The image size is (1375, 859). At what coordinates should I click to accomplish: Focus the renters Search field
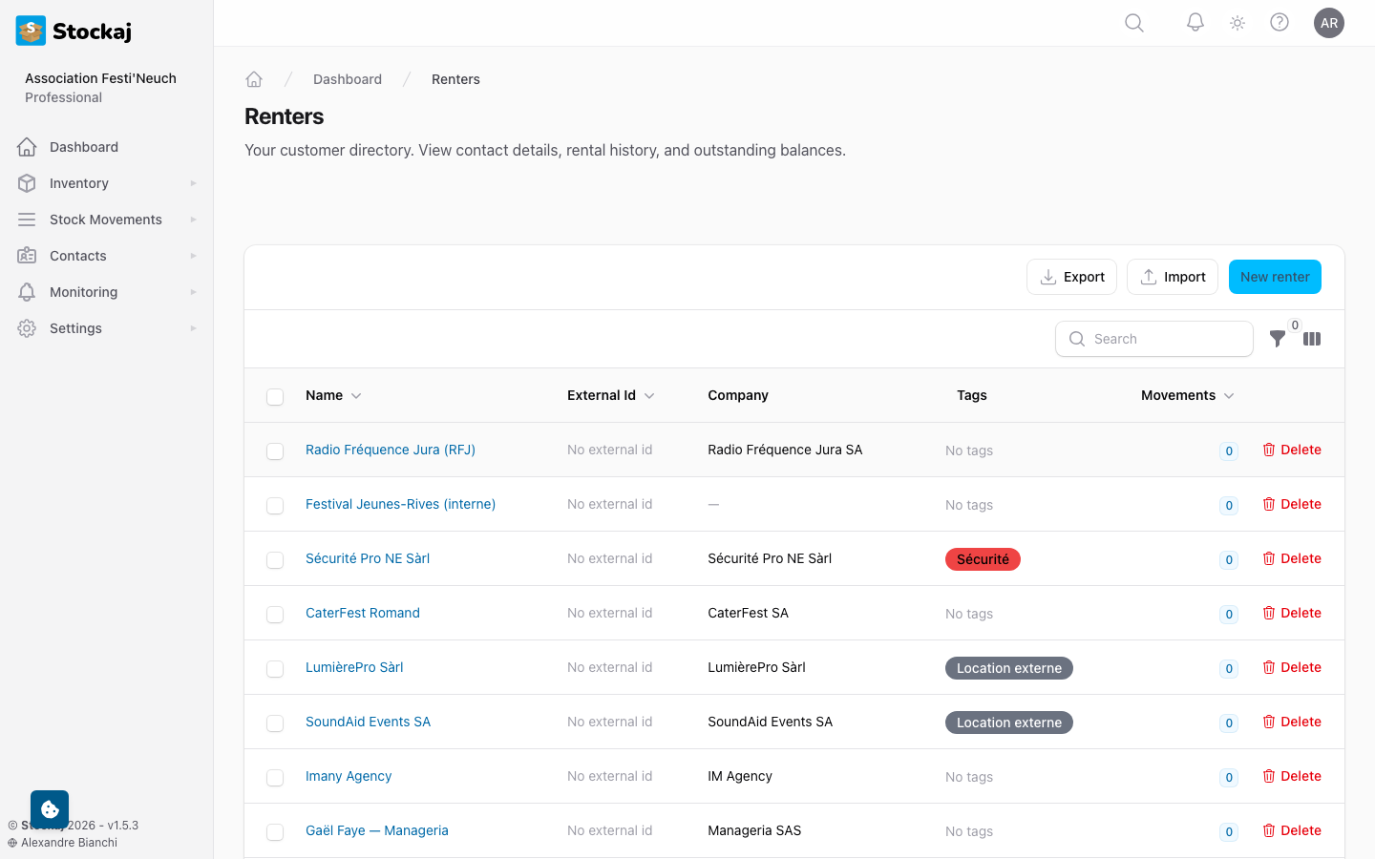pyautogui.click(x=1154, y=339)
